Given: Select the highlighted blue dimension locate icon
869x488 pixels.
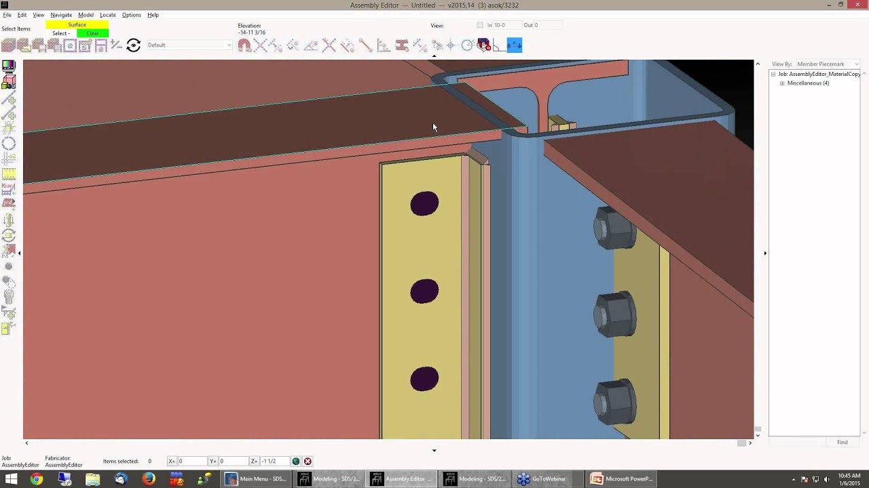Looking at the screenshot, I should click(x=515, y=45).
